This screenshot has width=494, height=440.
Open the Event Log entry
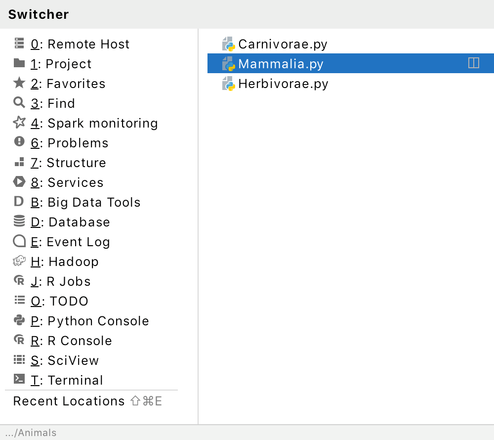point(70,242)
